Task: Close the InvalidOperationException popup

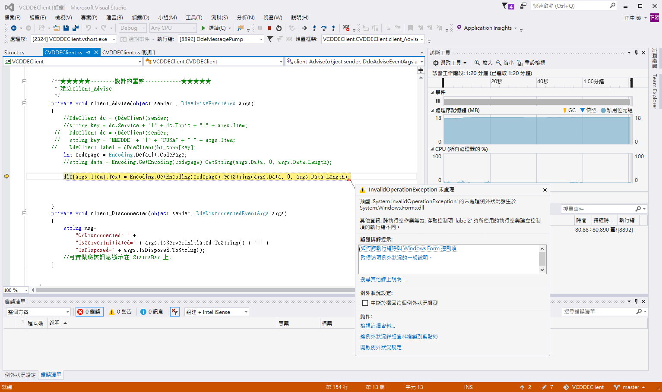Action: [x=545, y=190]
